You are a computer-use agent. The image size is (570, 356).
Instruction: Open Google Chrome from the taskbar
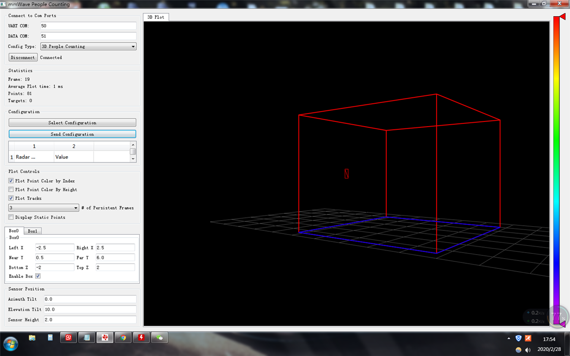(123, 338)
